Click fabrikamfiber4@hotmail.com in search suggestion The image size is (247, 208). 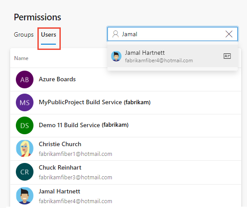[x=159, y=61]
